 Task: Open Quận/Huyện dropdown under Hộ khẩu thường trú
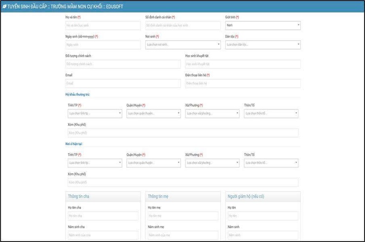tap(153, 114)
